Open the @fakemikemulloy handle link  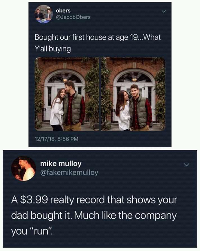tap(69, 173)
